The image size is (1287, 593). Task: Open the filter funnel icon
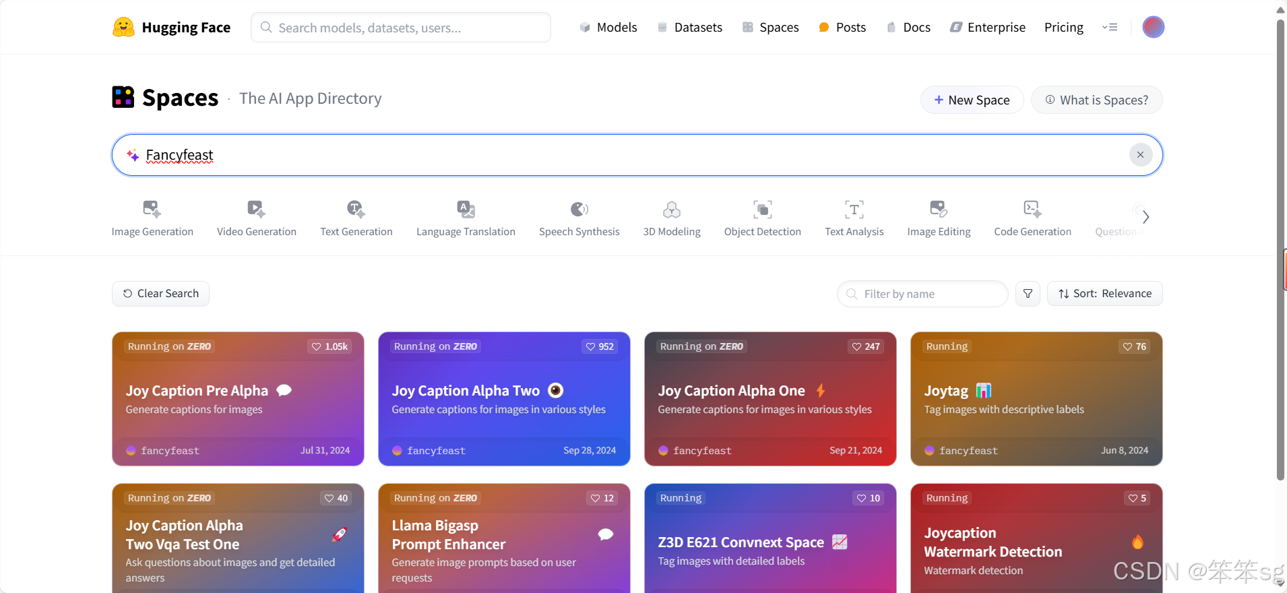1028,294
